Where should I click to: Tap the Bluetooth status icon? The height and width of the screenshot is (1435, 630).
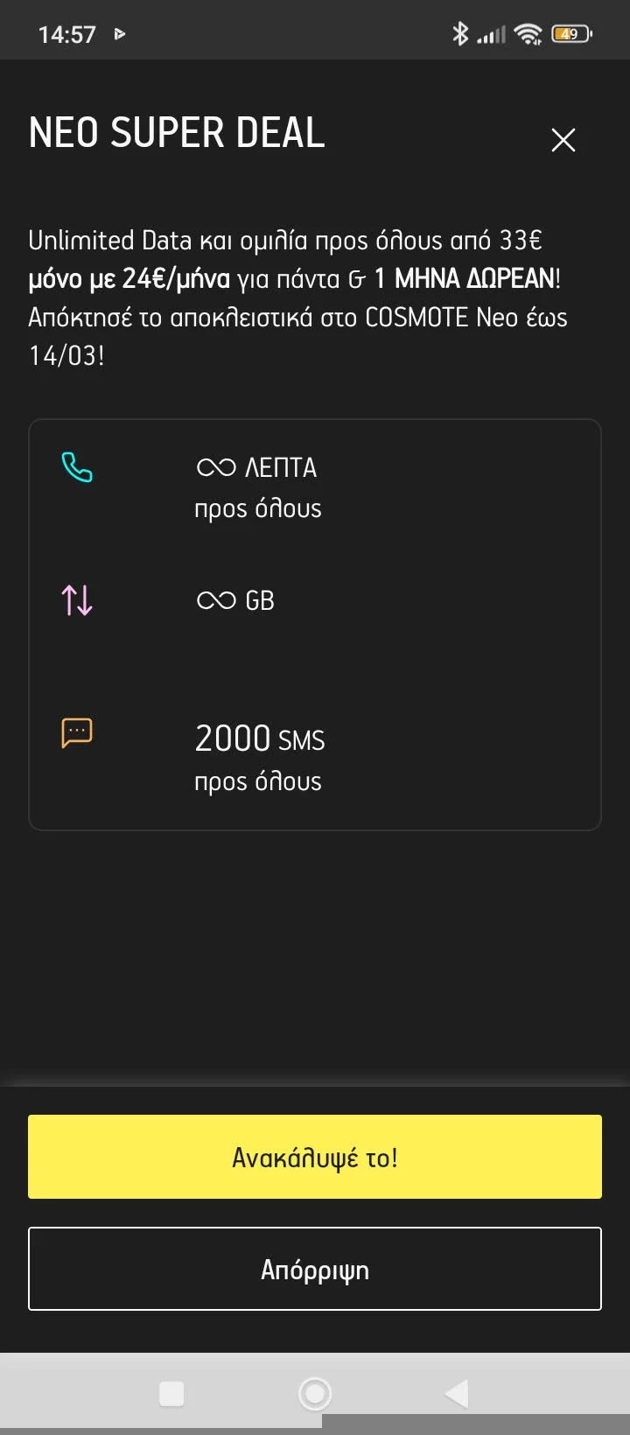(460, 34)
